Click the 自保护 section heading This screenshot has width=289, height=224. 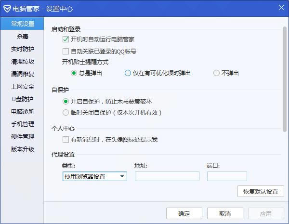(60, 90)
